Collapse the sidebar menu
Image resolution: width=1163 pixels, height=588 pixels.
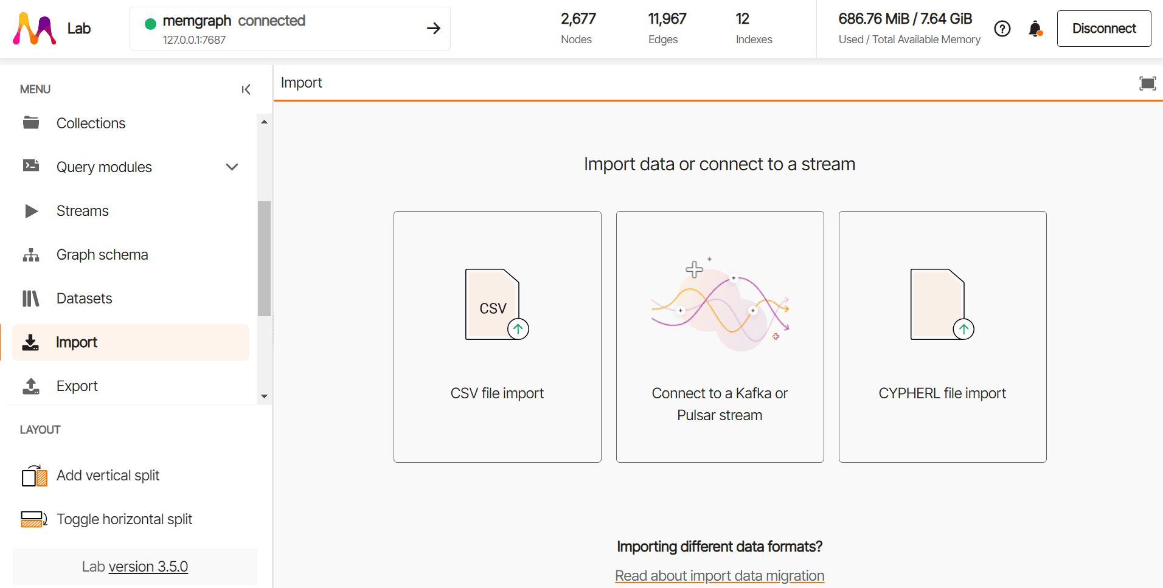click(x=246, y=89)
